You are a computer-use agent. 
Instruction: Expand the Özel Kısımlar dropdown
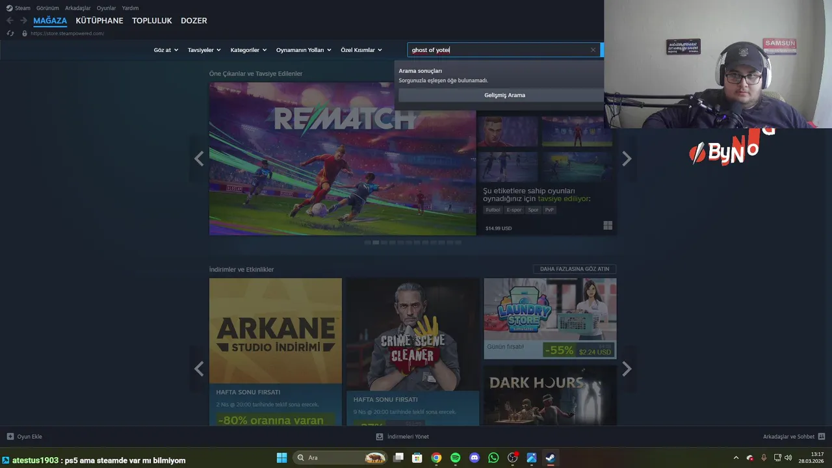point(361,50)
